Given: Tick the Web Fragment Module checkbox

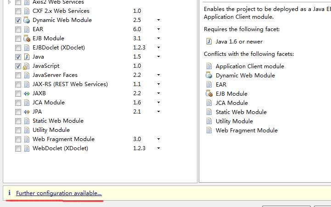Looking at the screenshot, I should pos(18,139).
